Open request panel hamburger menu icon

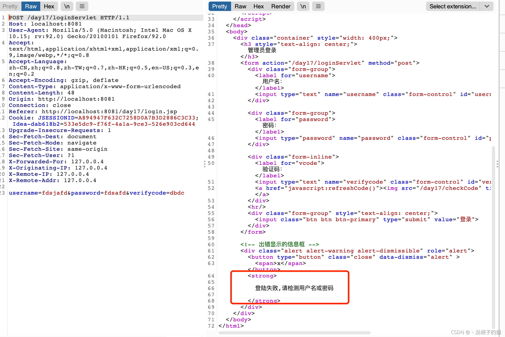(x=82, y=6)
